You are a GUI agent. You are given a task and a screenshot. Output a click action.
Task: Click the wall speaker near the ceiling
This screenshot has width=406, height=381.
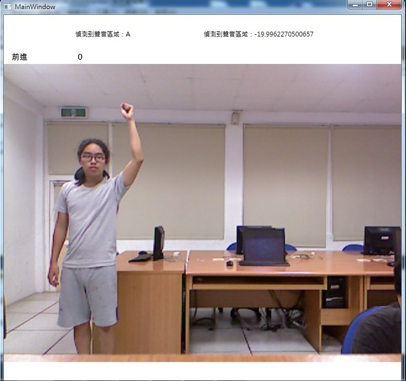point(235,117)
